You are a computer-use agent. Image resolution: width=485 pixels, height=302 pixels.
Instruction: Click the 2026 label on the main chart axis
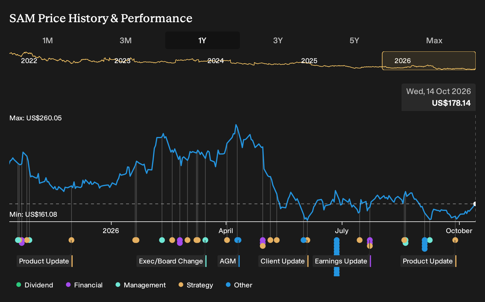[x=111, y=231]
